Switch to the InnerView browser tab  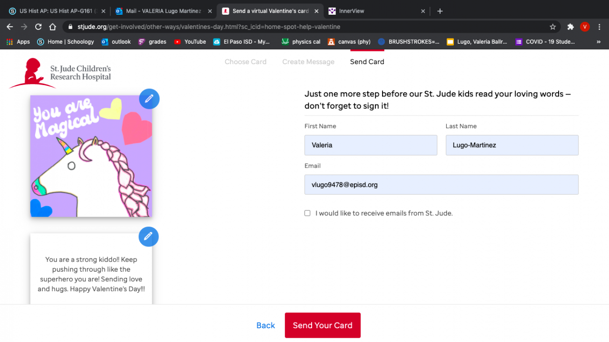pos(377,11)
